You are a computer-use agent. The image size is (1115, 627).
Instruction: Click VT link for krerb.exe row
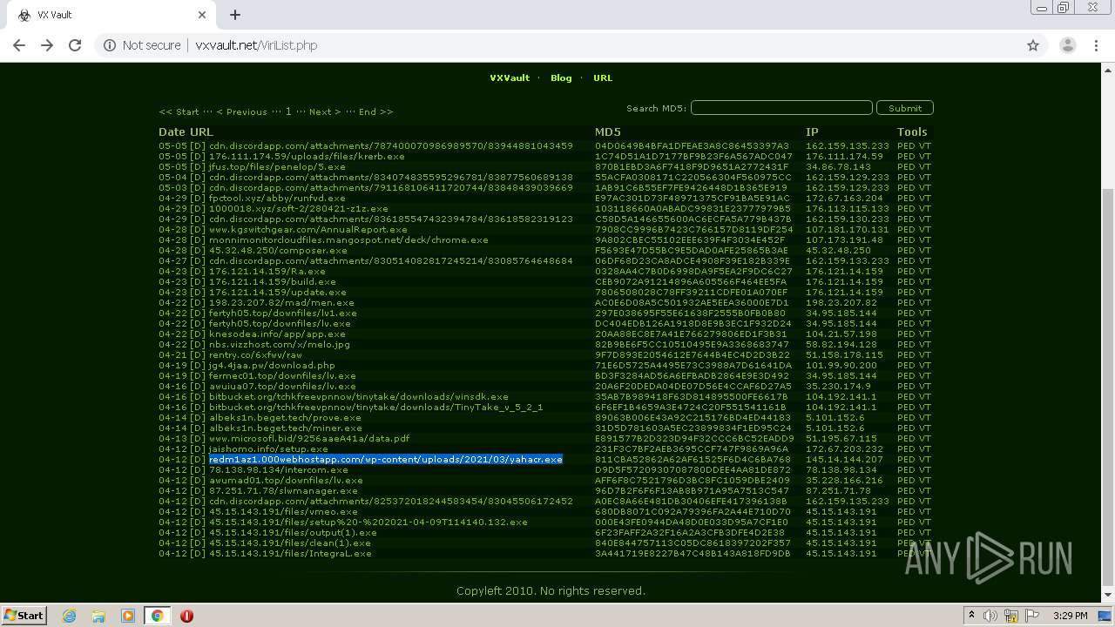coord(925,157)
